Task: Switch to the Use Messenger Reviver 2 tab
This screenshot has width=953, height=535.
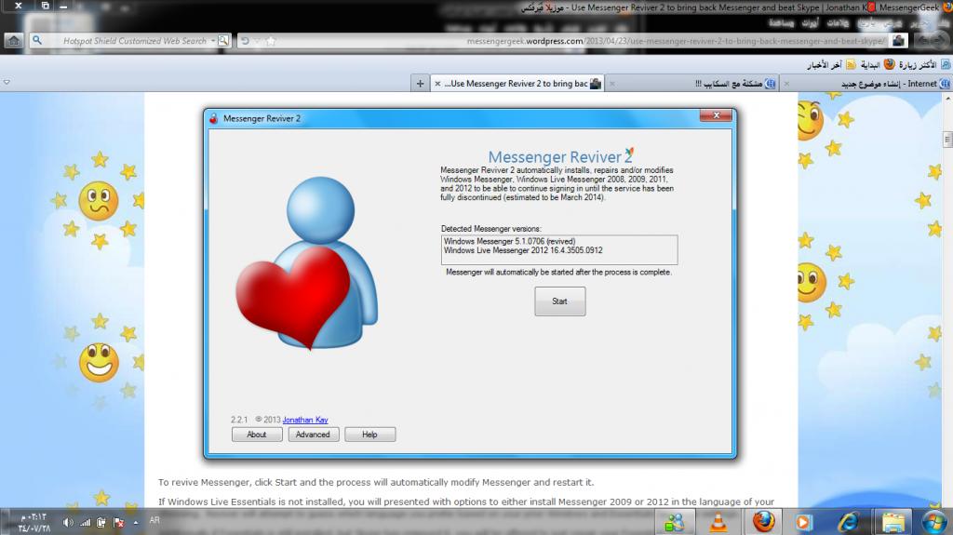Action: (x=517, y=83)
